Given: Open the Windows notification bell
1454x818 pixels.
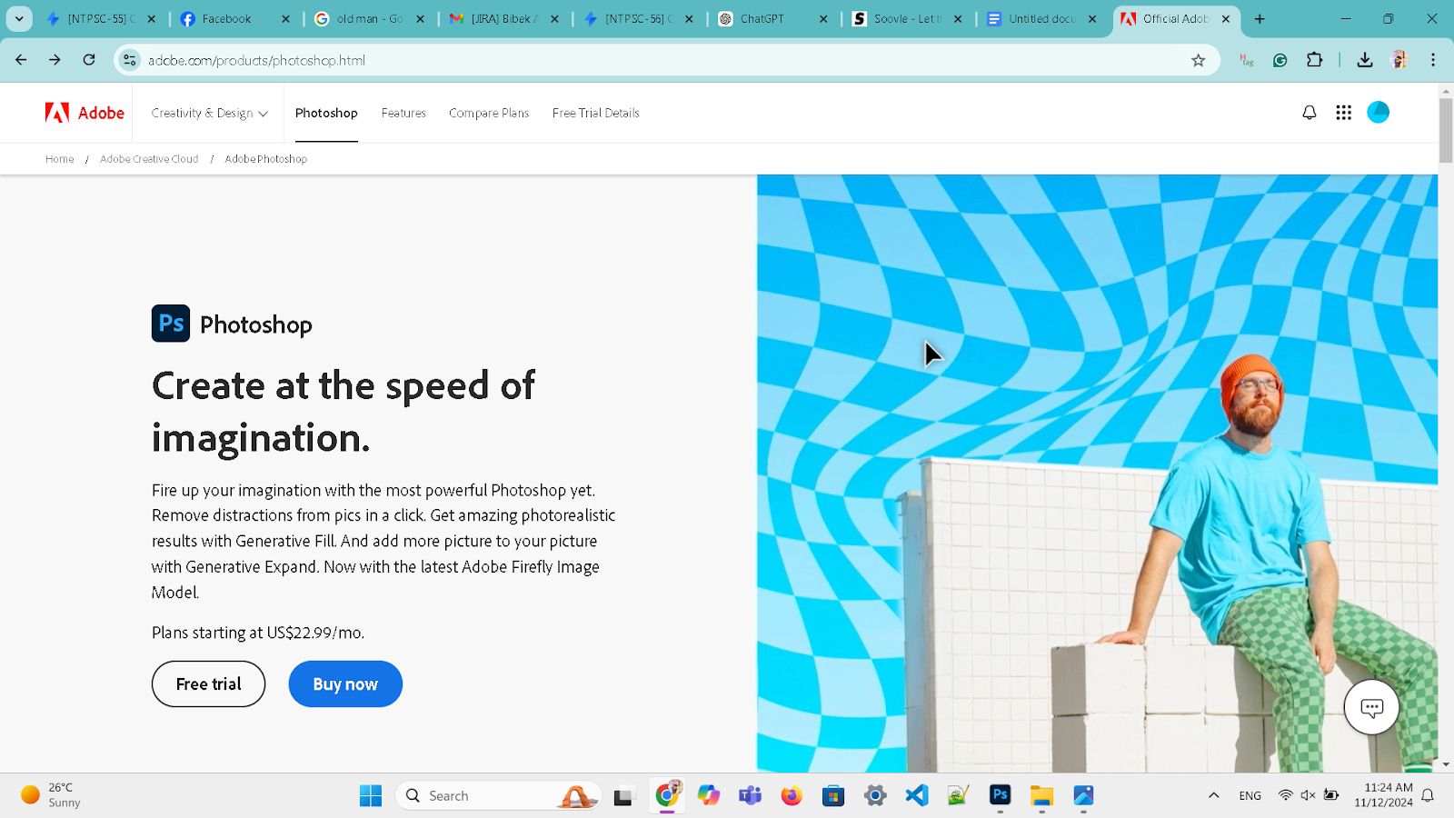Looking at the screenshot, I should point(1428,795).
